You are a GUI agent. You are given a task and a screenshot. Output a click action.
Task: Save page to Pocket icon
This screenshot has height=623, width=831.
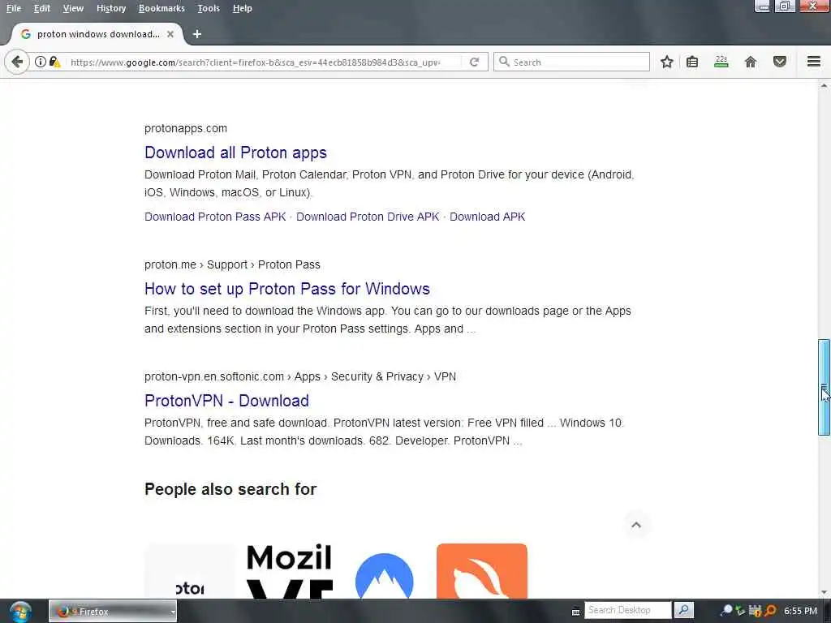click(780, 62)
